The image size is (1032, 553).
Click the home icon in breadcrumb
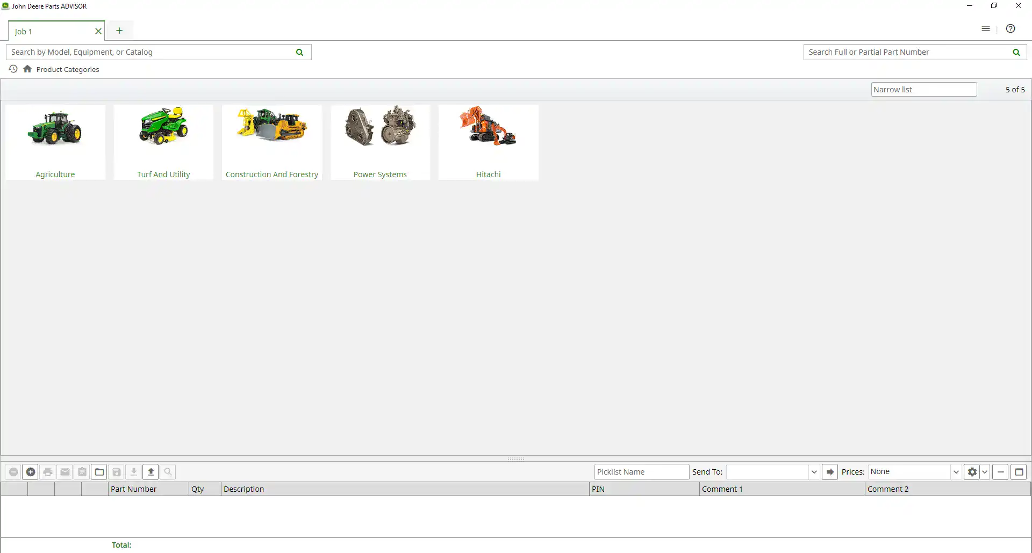(27, 69)
